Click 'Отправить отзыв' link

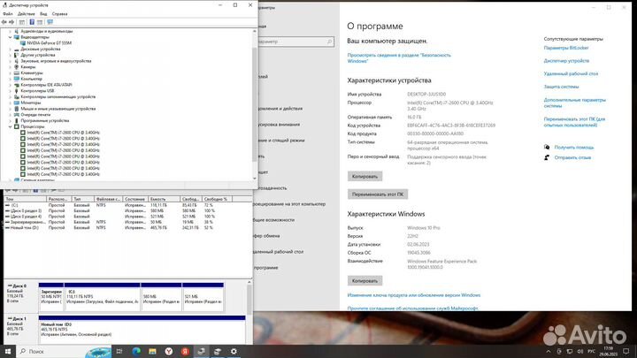(x=572, y=157)
